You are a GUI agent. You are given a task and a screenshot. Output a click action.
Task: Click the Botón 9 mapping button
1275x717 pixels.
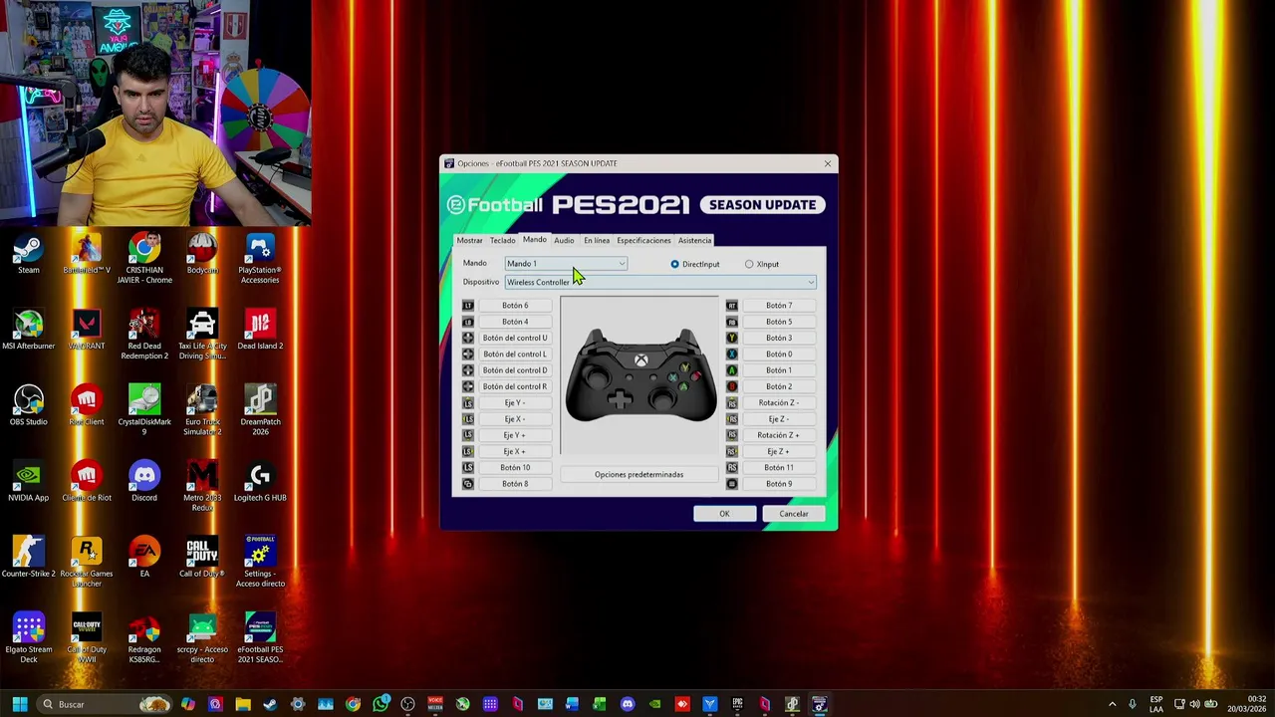[x=779, y=484]
